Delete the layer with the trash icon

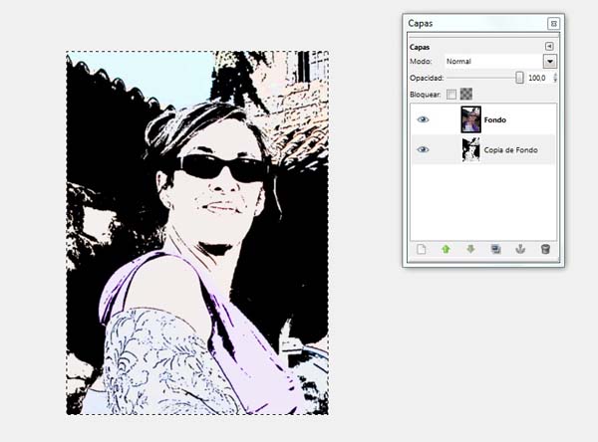point(545,250)
